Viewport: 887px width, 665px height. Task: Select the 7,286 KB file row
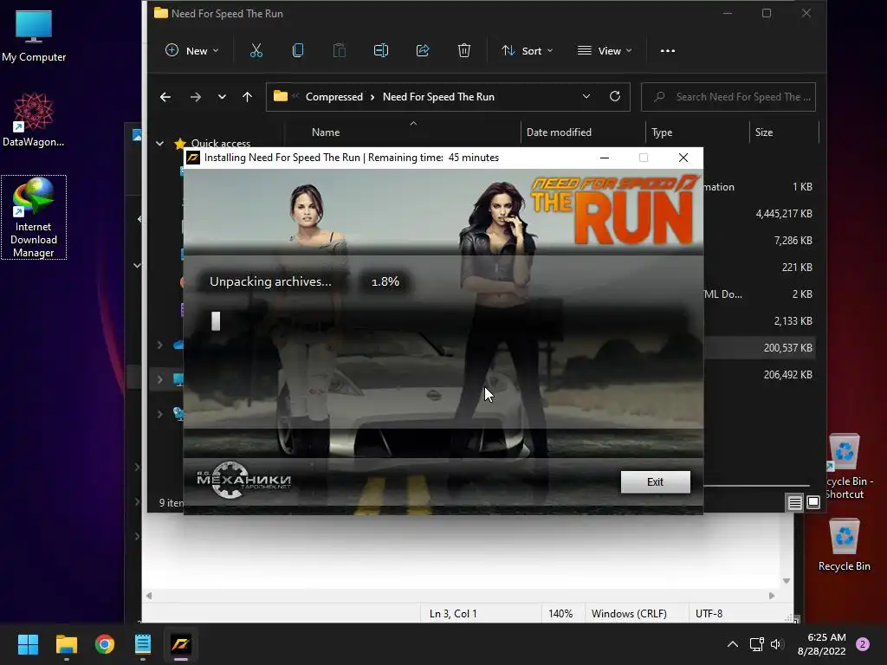tap(758, 241)
